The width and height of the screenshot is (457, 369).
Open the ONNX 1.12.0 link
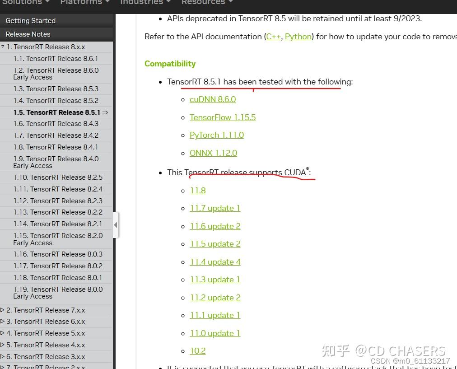213,153
